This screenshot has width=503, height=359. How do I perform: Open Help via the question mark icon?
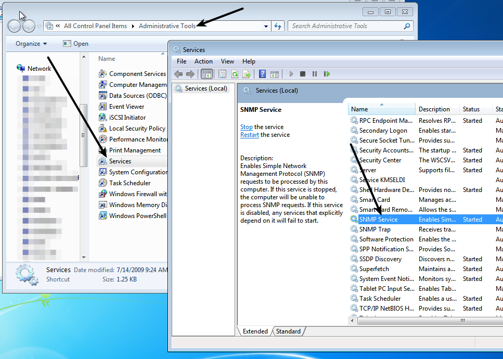[263, 74]
